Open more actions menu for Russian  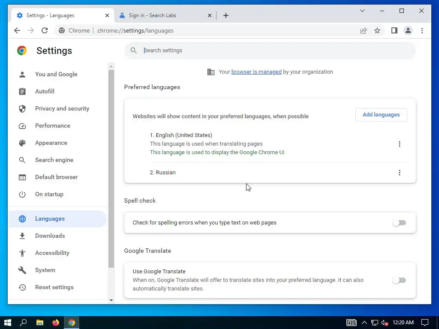coord(399,173)
